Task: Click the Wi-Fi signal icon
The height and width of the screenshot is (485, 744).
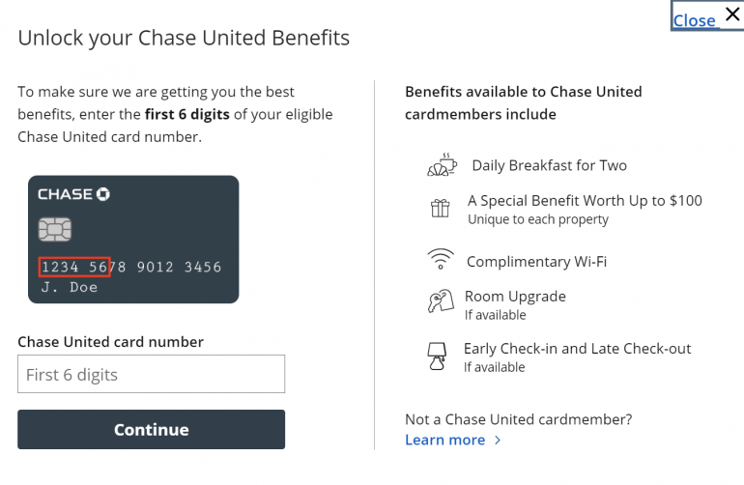Action: tap(441, 261)
